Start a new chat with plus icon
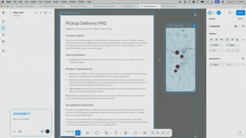The height and width of the screenshot is (138, 246). click(41, 13)
